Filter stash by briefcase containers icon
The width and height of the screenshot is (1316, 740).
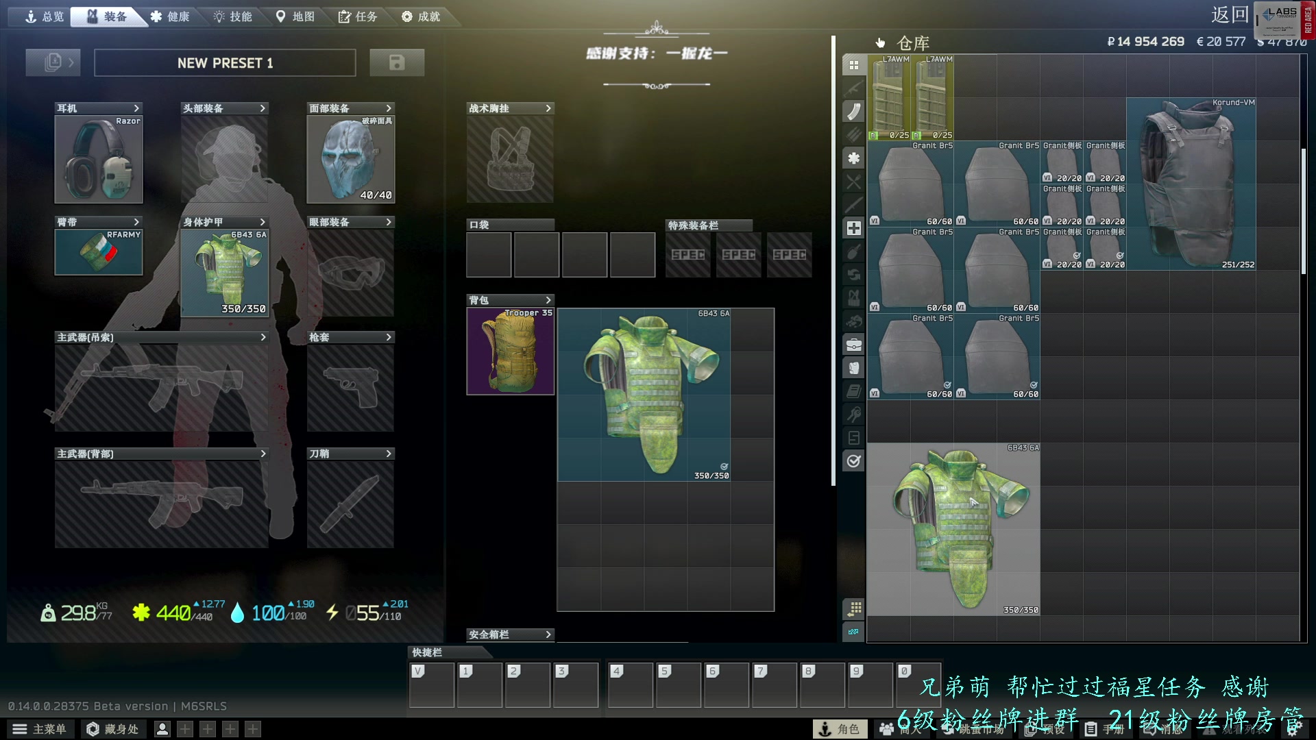tap(853, 345)
